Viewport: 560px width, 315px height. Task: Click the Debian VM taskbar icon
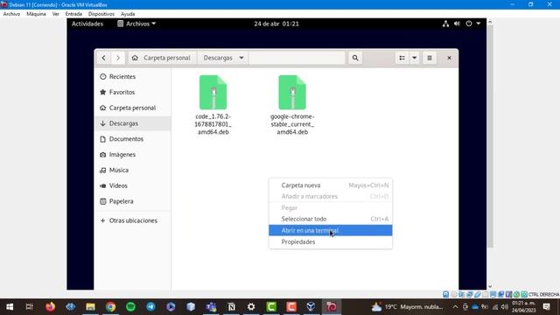click(332, 307)
